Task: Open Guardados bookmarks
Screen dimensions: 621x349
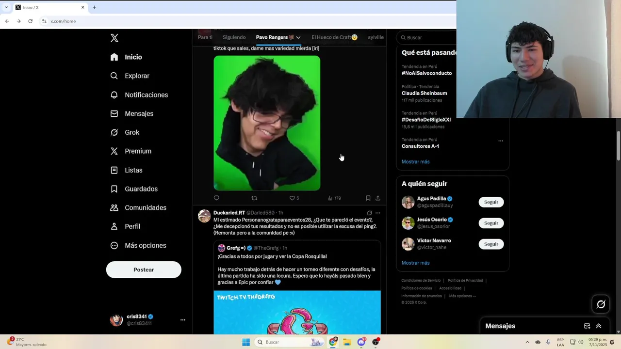Action: [x=134, y=189]
